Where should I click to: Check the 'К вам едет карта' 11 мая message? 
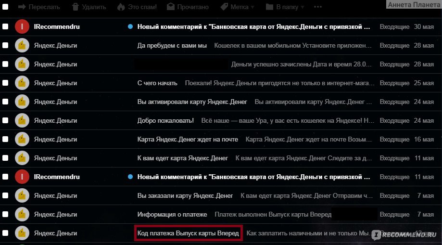click(x=5, y=158)
